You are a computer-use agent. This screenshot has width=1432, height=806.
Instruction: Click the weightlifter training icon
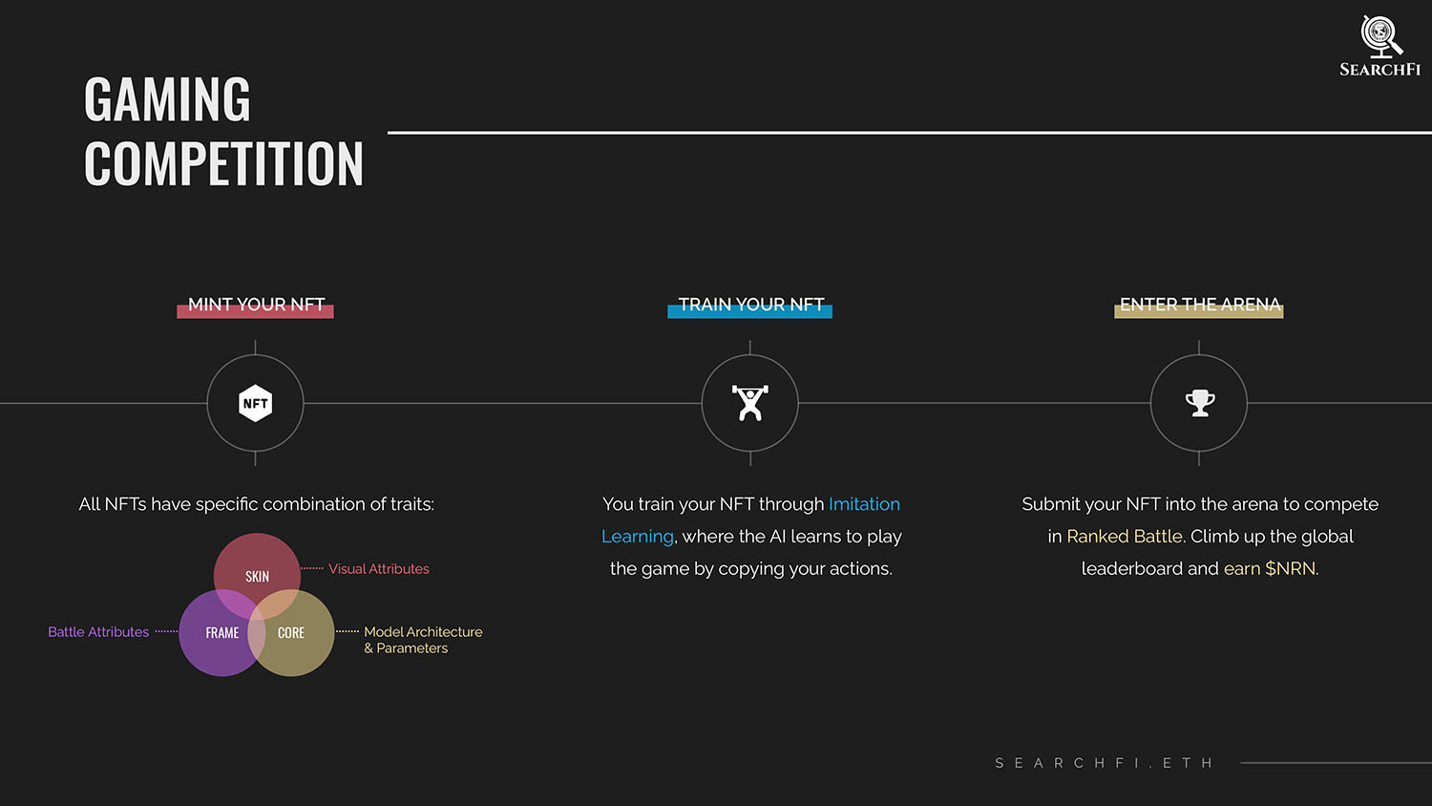[x=750, y=403]
